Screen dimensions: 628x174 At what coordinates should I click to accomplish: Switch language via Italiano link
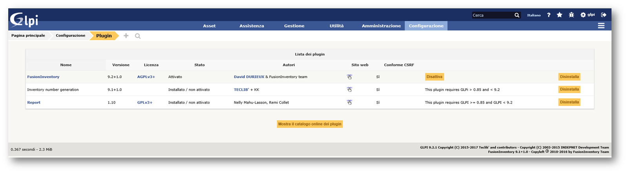(533, 15)
